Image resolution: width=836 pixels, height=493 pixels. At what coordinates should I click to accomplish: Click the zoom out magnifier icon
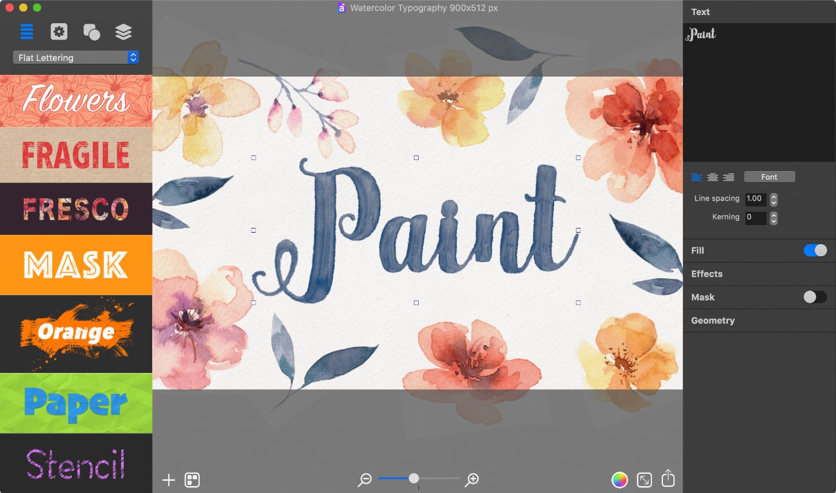tap(365, 480)
